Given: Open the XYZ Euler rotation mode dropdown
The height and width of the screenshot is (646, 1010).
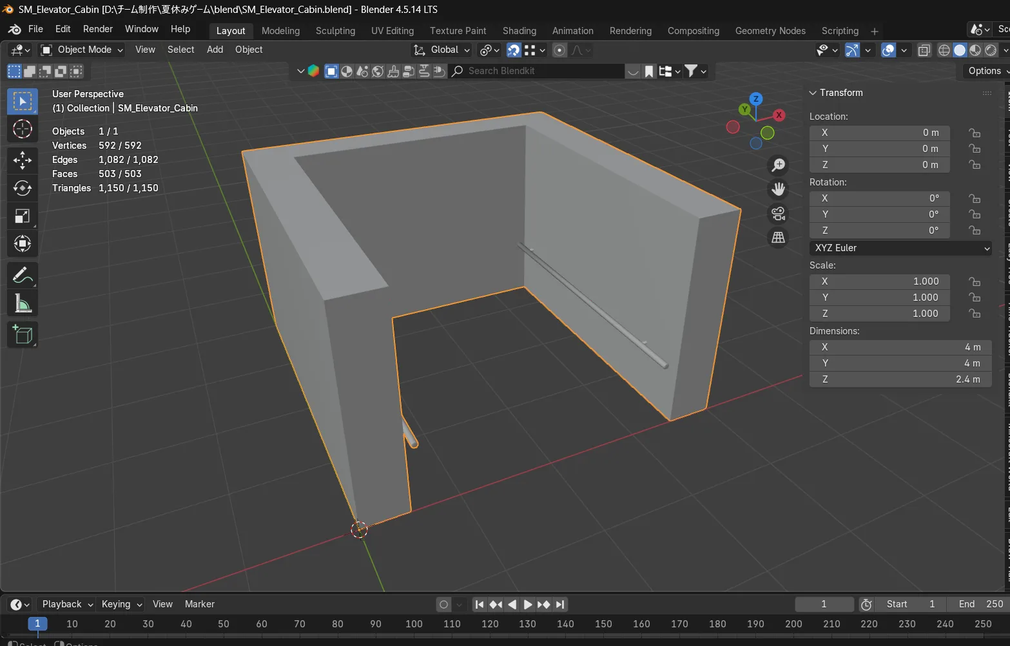Looking at the screenshot, I should click(900, 248).
